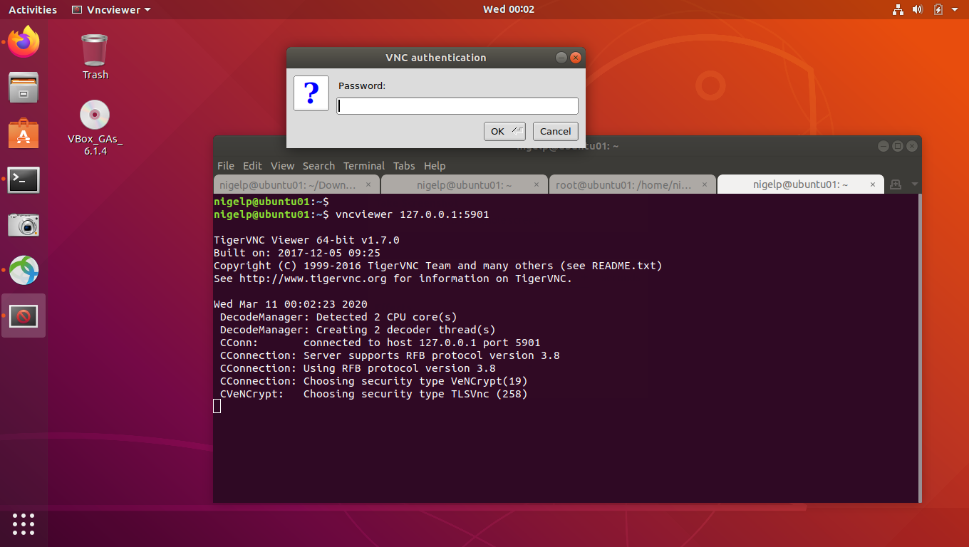The height and width of the screenshot is (547, 969).
Task: Add a new terminal tab
Action: pos(896,184)
